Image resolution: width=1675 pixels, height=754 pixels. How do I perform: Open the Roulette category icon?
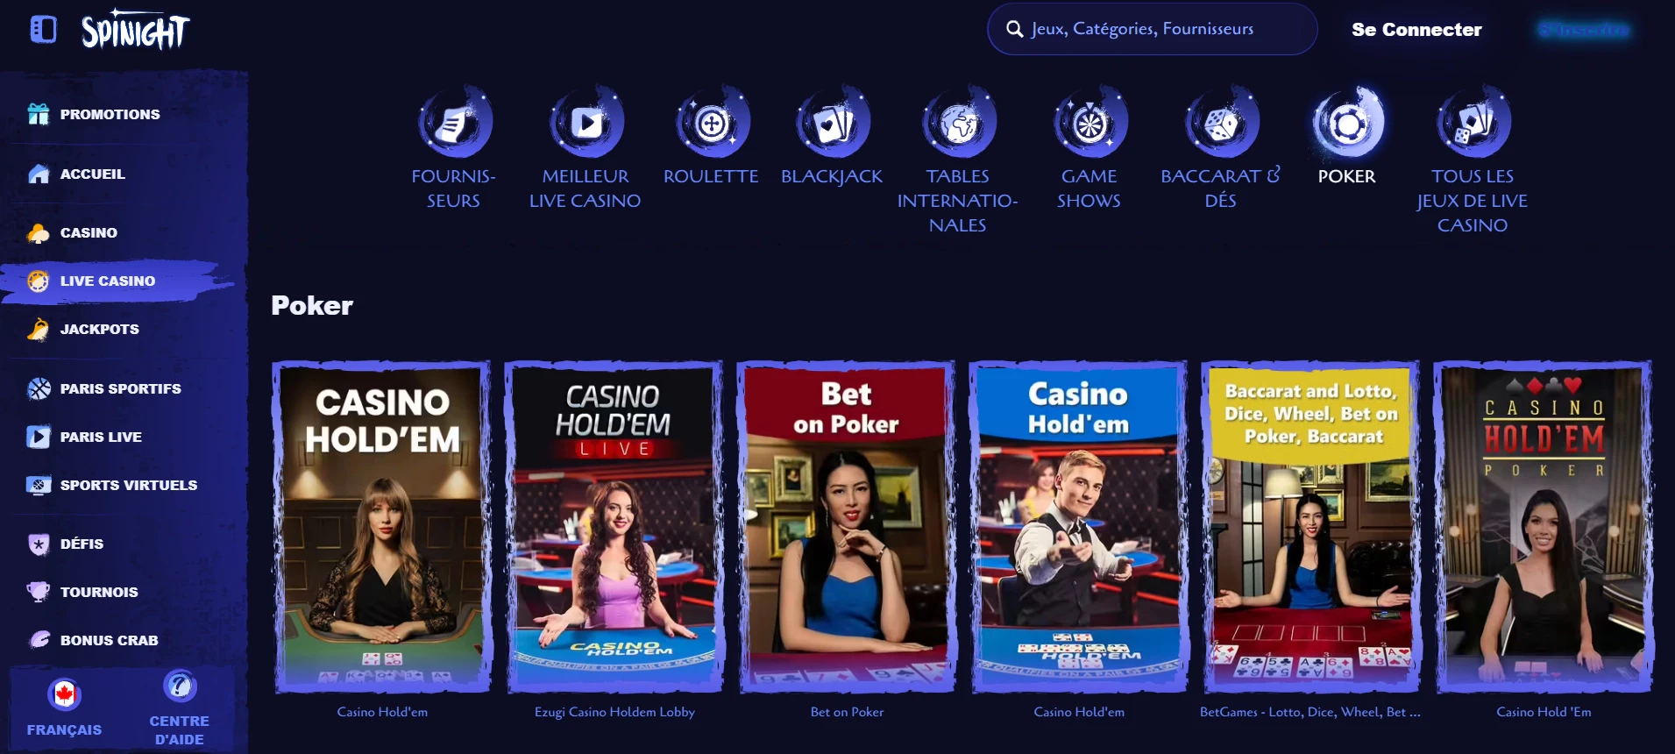[712, 122]
